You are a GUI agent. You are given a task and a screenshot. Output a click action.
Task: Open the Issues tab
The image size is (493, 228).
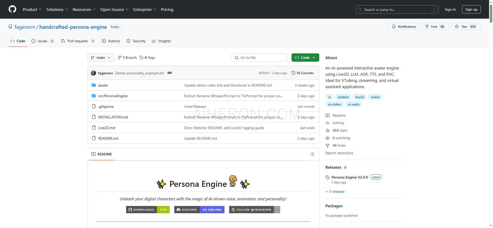43,41
